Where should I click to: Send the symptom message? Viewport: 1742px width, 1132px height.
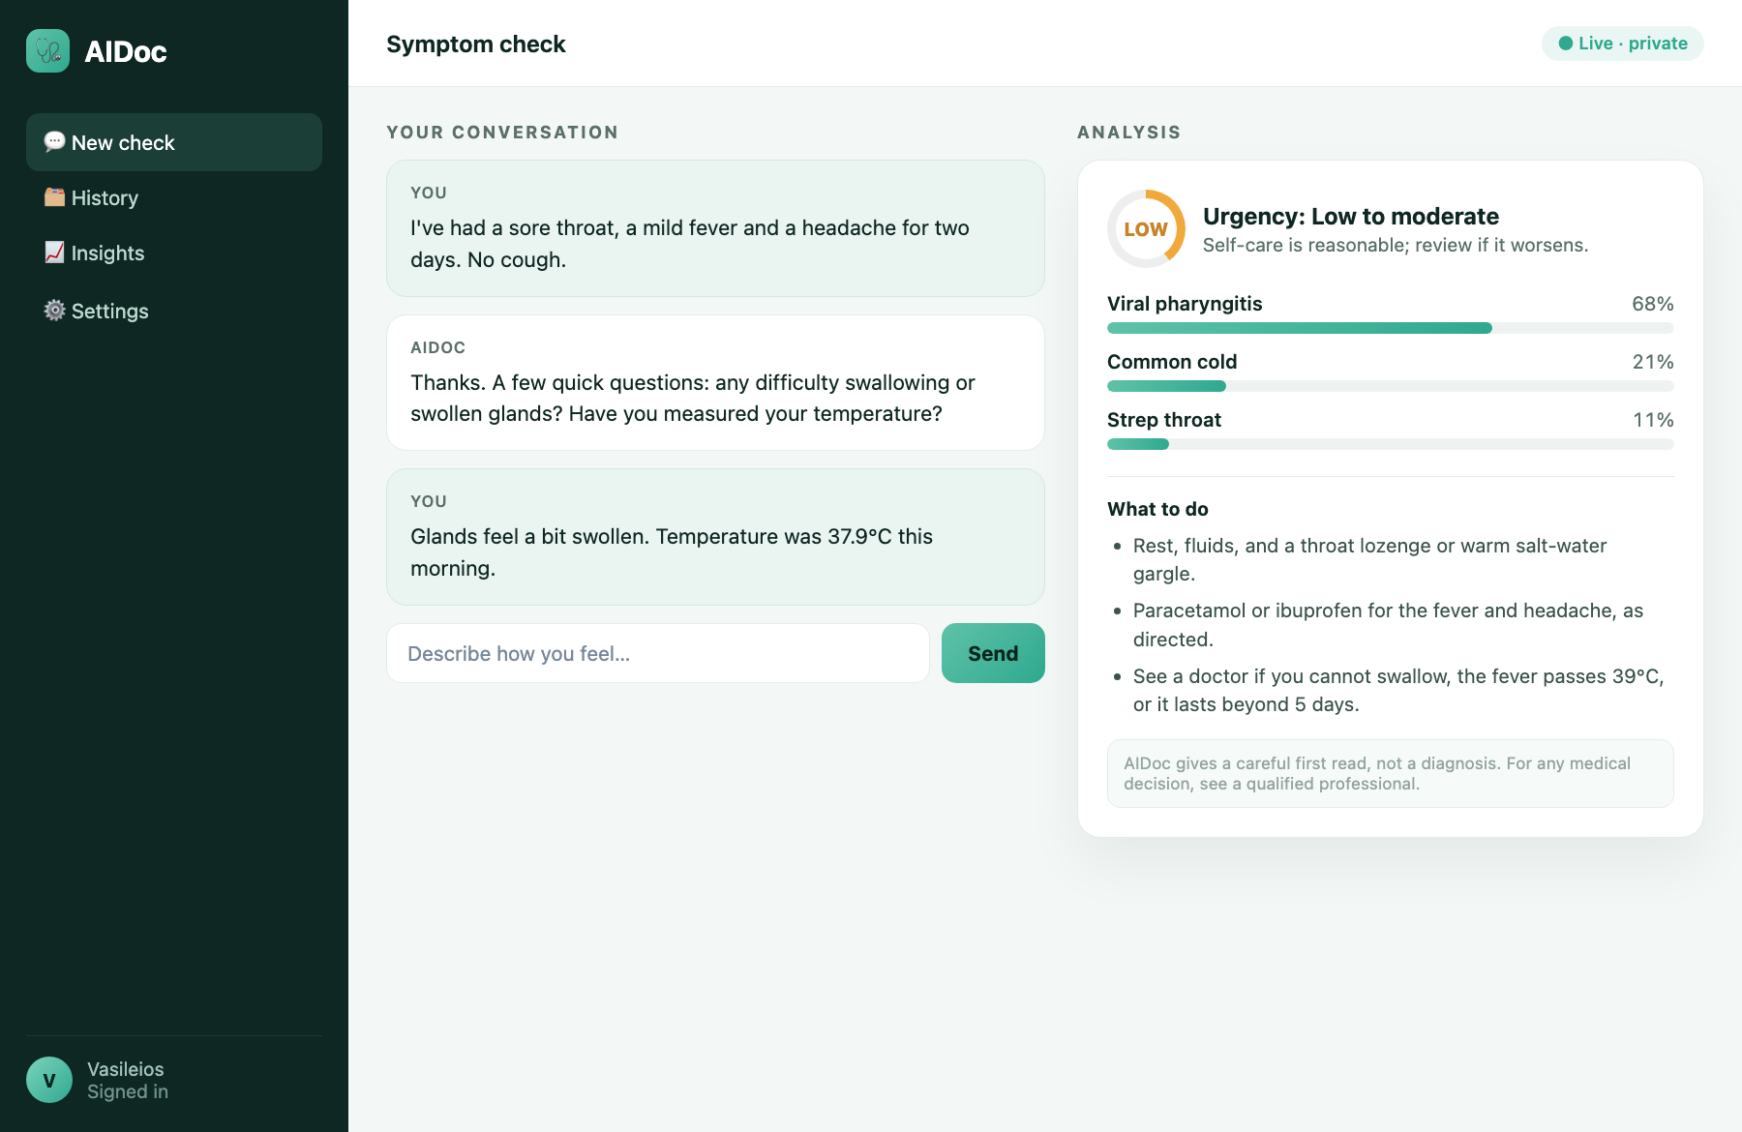click(x=993, y=653)
